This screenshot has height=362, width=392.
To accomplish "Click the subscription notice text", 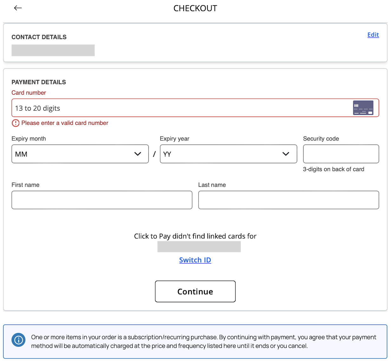I will (204, 341).
